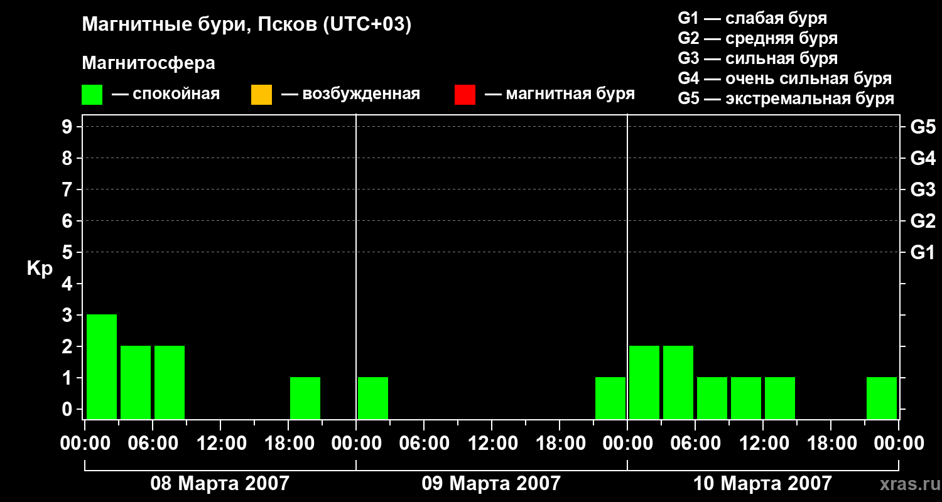942x502 pixels.
Task: Click the G2 storm-level axis label
Action: coord(923,221)
